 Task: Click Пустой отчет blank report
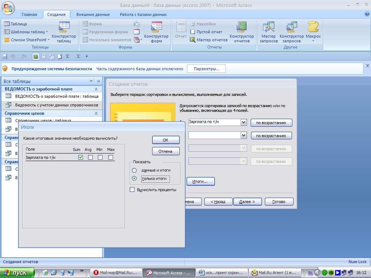coord(206,32)
